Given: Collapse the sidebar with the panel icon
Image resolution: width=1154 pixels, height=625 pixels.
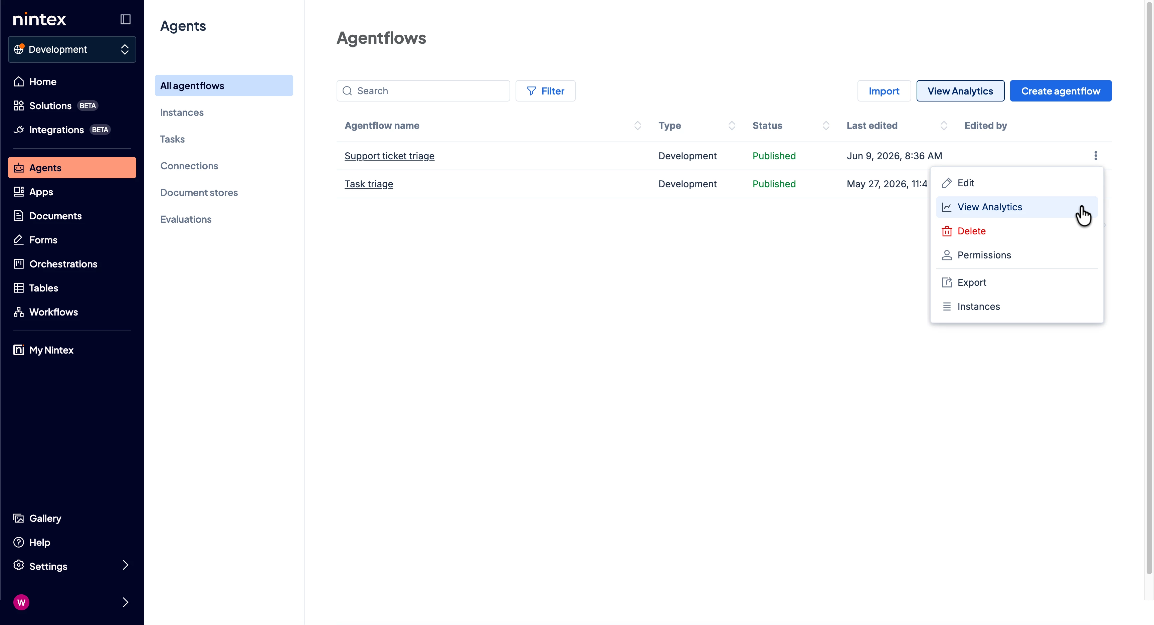Looking at the screenshot, I should tap(126, 19).
